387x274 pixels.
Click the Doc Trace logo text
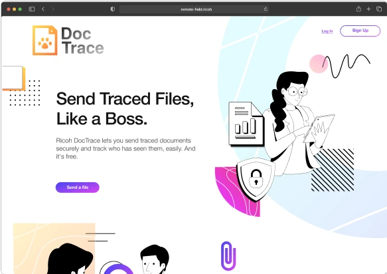click(83, 41)
